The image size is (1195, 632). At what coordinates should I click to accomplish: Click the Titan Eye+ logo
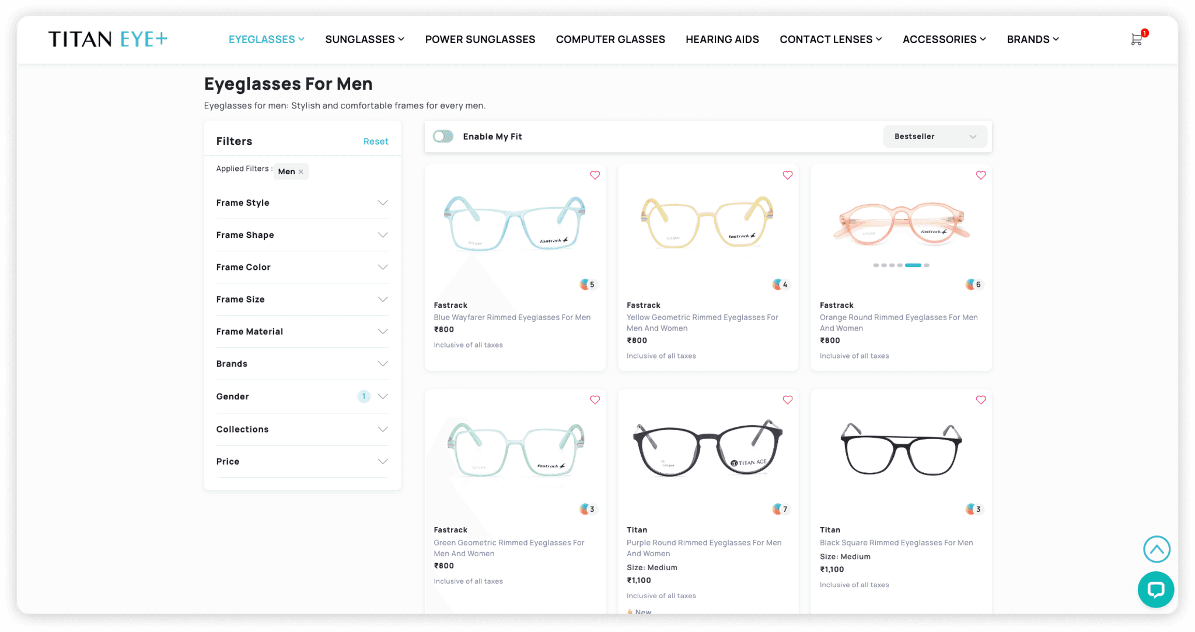(x=108, y=39)
